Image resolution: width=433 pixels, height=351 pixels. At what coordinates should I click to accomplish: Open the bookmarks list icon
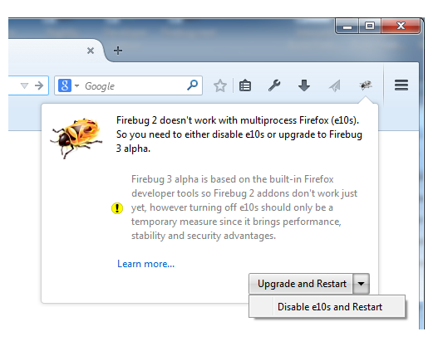coord(245,85)
